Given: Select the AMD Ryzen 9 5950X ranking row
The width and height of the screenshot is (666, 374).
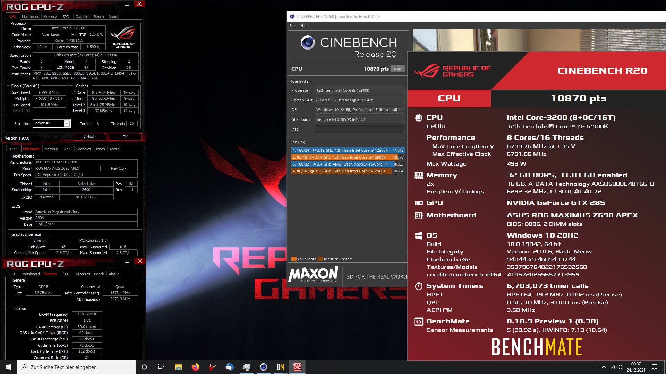Looking at the screenshot, I should pos(348,164).
